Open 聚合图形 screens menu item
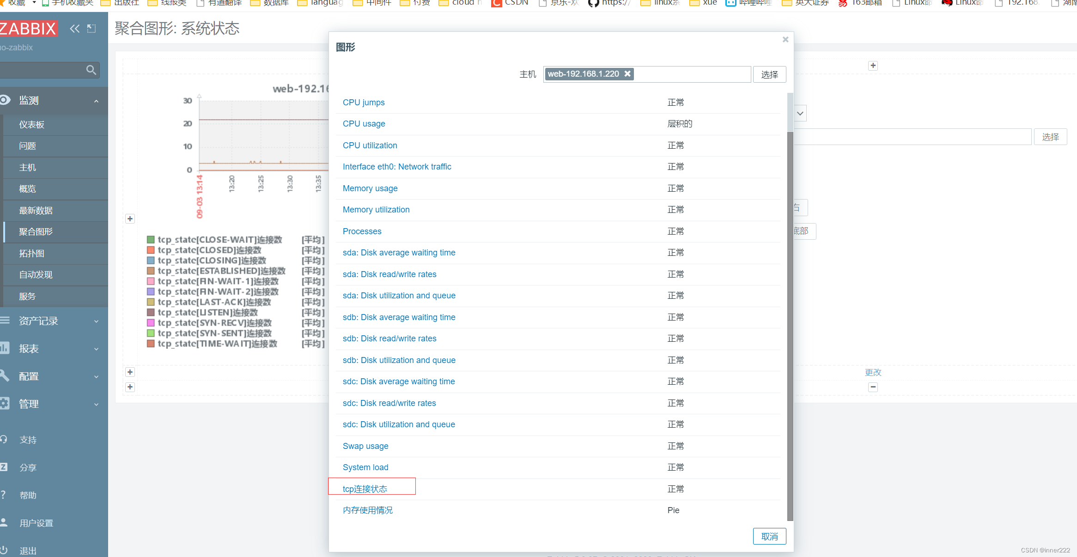This screenshot has width=1077, height=557. [x=36, y=232]
